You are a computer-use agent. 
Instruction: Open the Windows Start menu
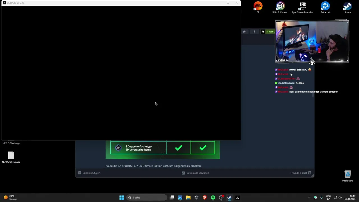point(121,198)
